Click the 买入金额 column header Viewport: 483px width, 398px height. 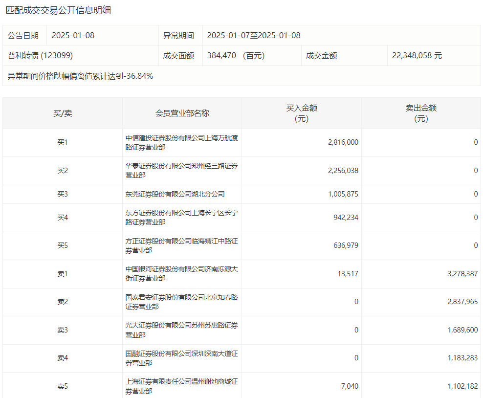pyautogui.click(x=301, y=113)
